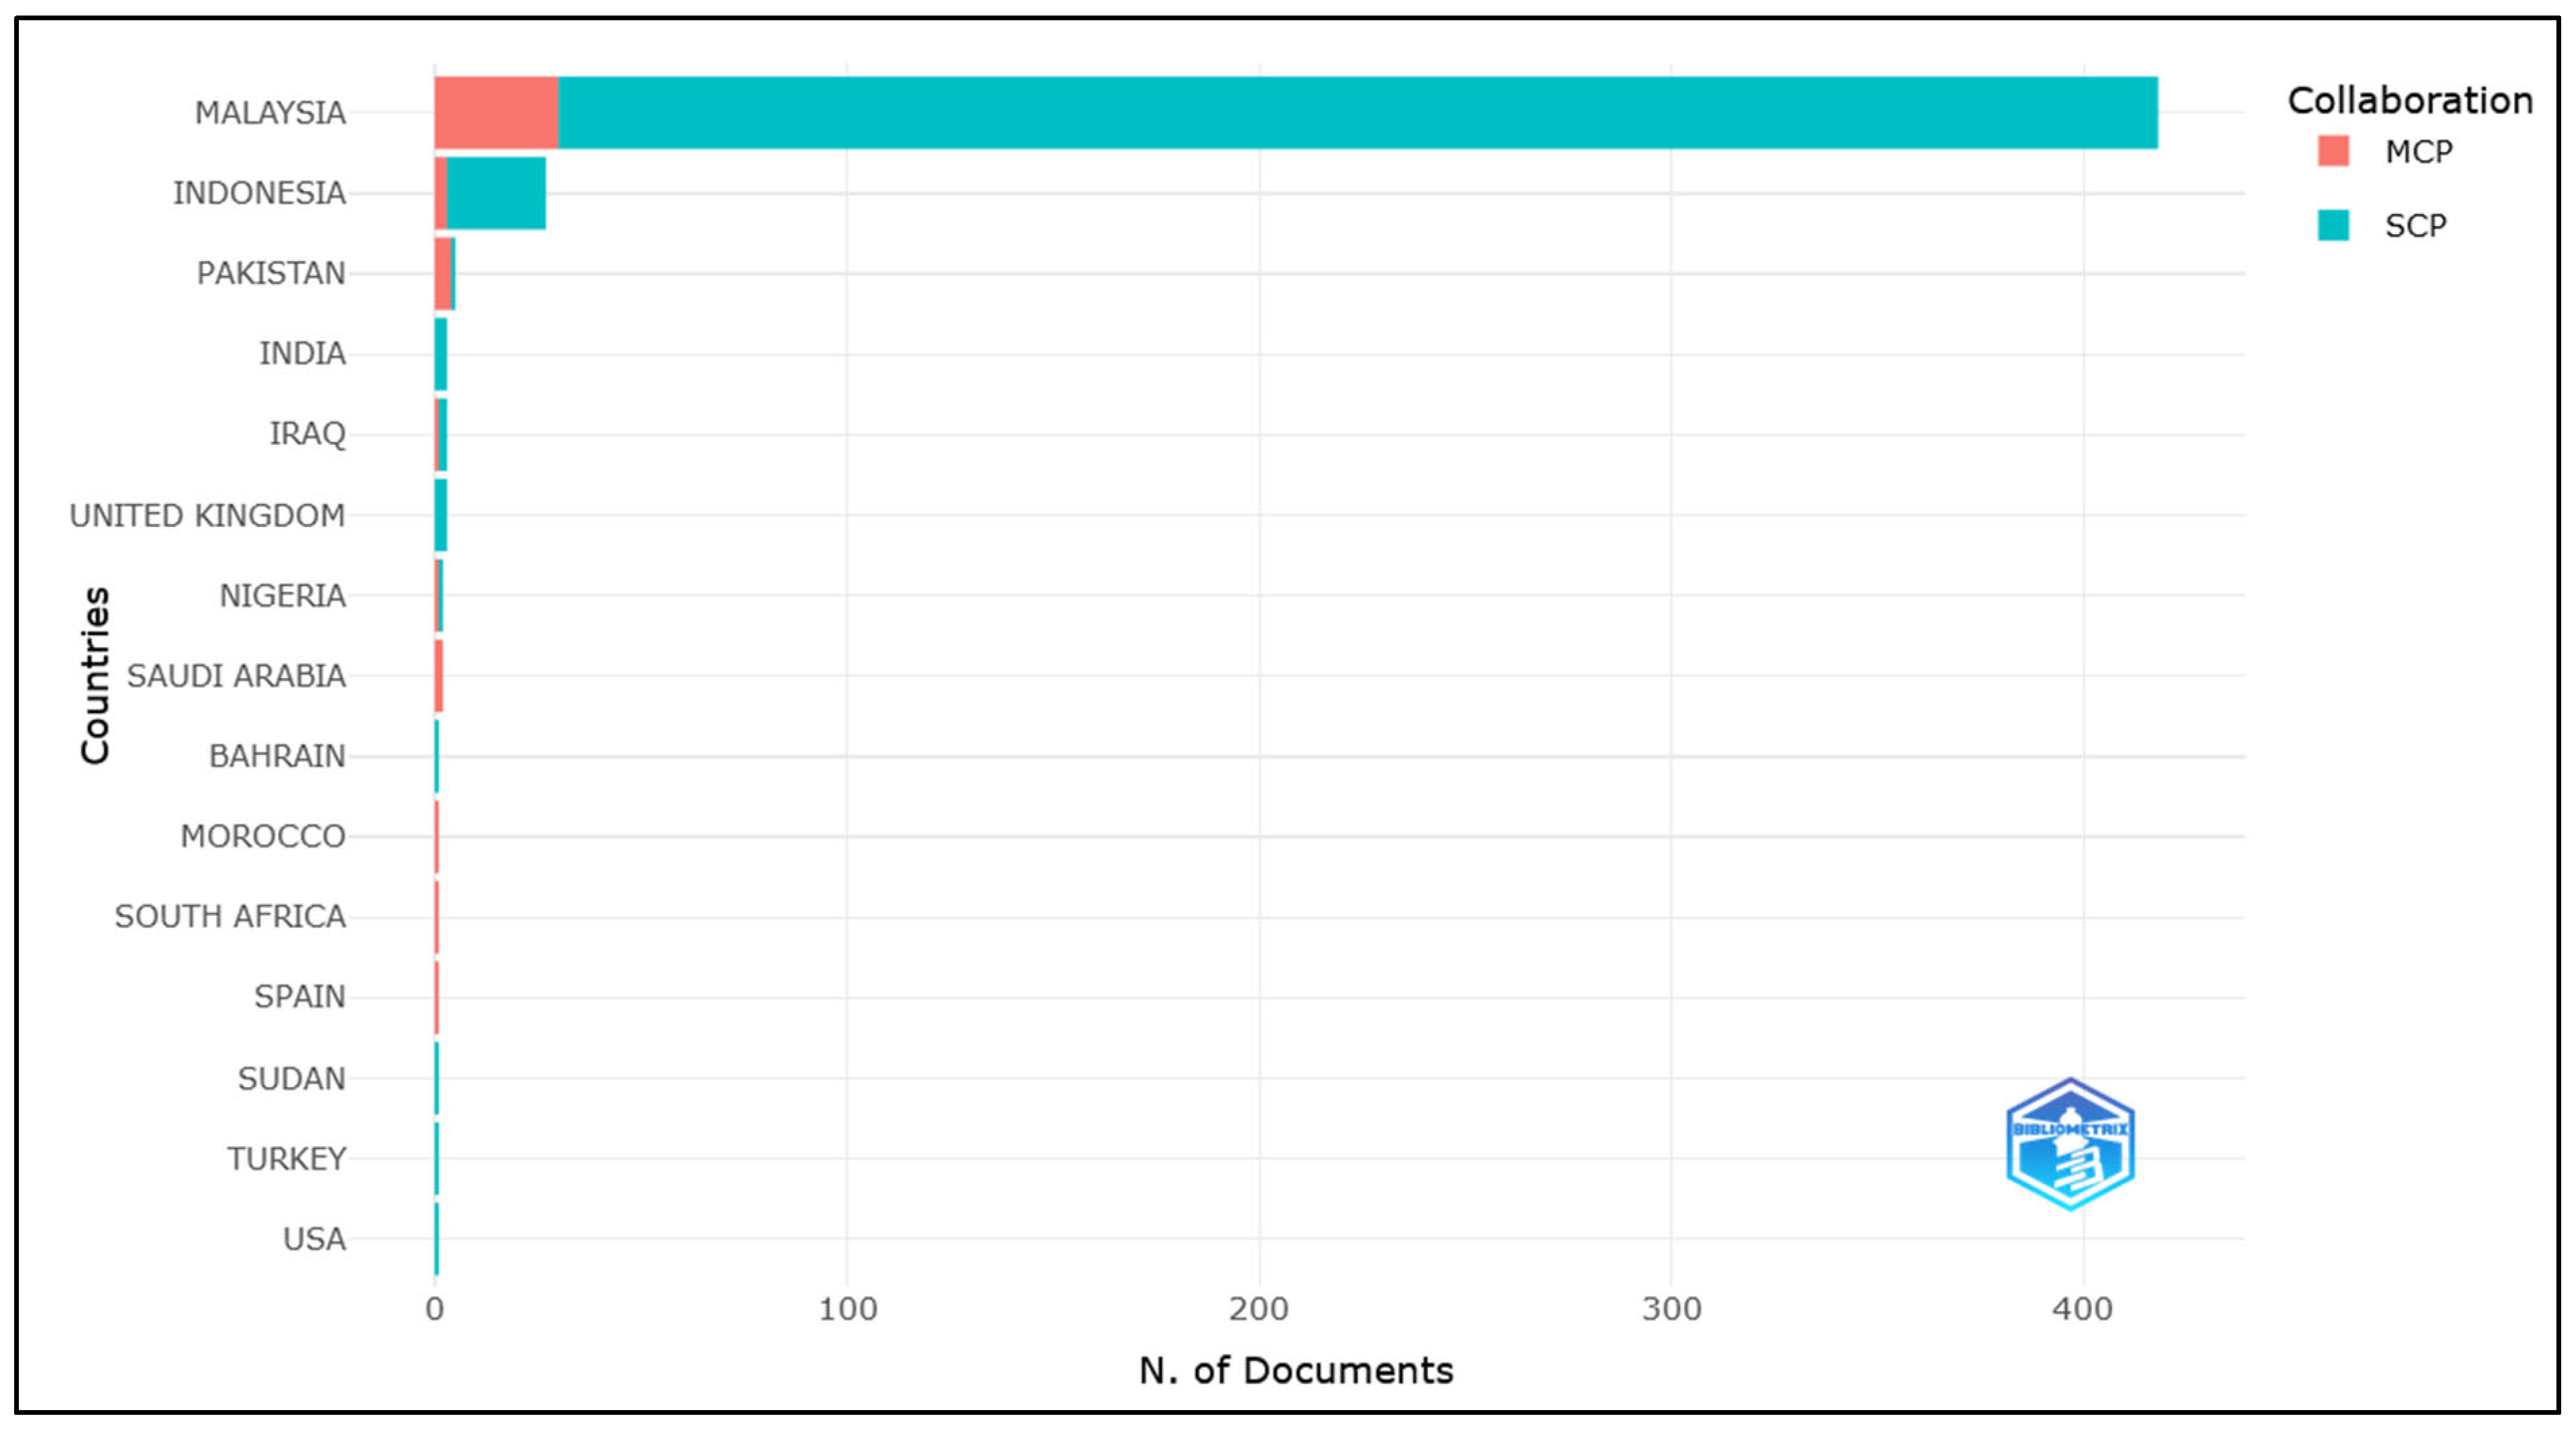Image resolution: width=2576 pixels, height=1431 pixels.
Task: Click the N. of Documents axis title
Action: pyautogui.click(x=1295, y=1370)
